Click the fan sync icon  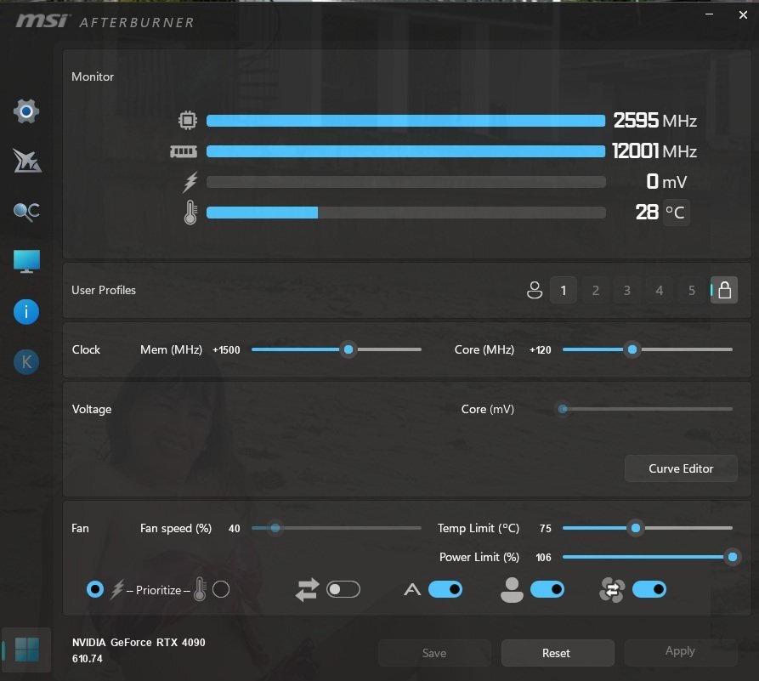pyautogui.click(x=612, y=589)
